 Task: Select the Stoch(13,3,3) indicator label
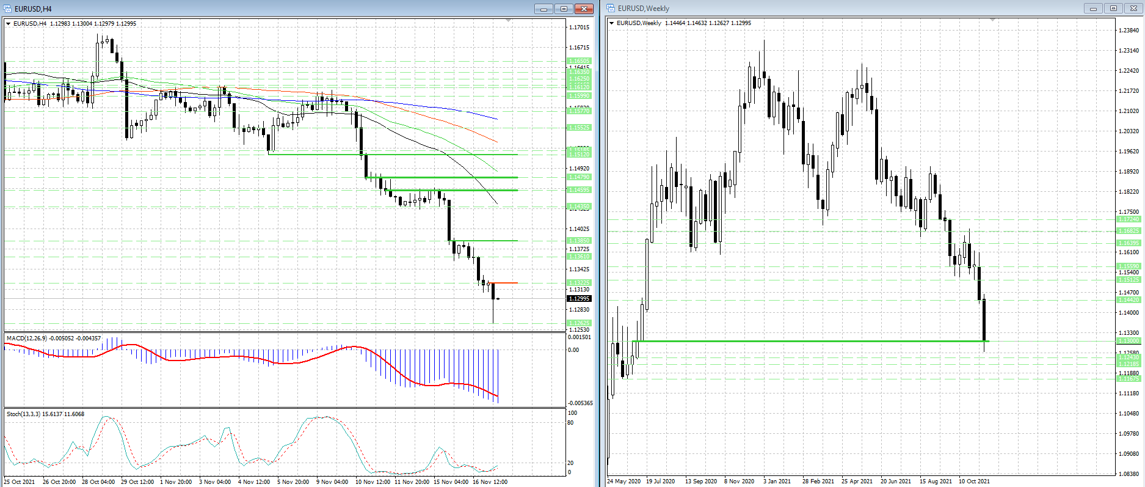46,414
